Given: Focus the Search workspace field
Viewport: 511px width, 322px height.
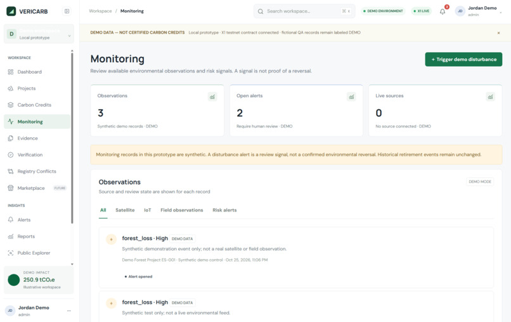Looking at the screenshot, I should point(304,11).
